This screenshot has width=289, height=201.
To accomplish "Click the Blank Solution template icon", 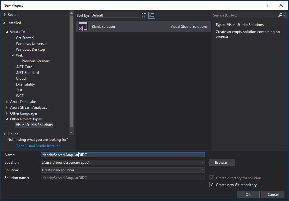I will 83,27.
